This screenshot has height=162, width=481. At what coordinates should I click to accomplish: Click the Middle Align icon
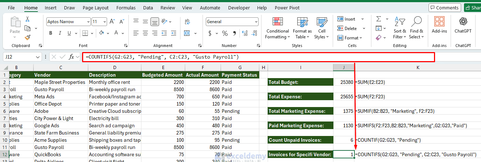pos(145,22)
